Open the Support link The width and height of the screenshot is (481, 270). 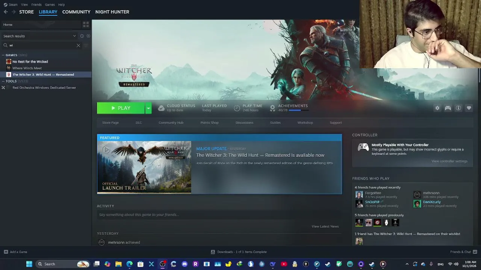[336, 123]
